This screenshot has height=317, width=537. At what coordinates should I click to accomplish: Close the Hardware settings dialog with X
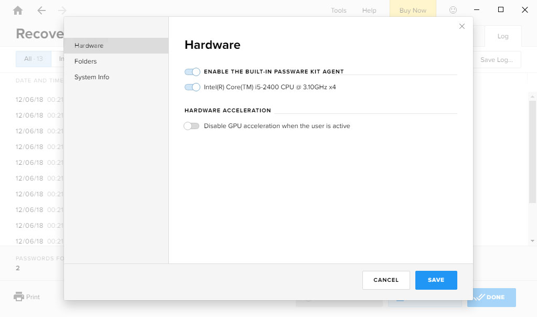(462, 26)
